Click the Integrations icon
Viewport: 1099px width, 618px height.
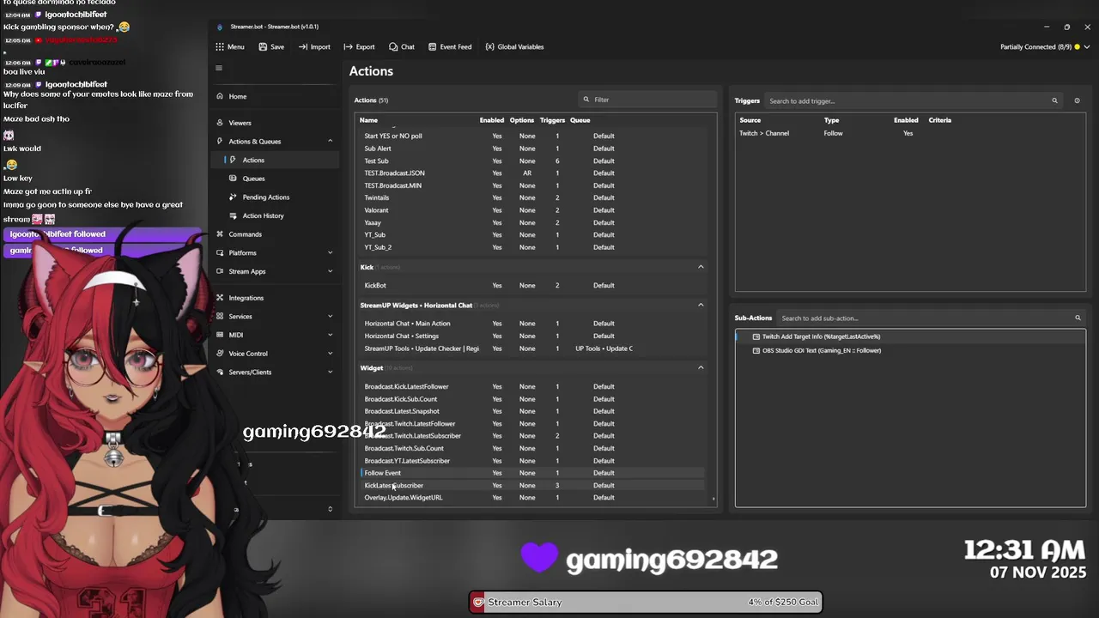[220, 298]
